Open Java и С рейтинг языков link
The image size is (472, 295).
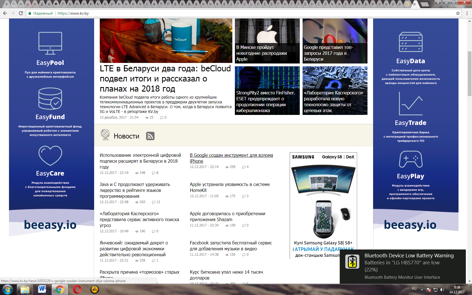coord(135,190)
